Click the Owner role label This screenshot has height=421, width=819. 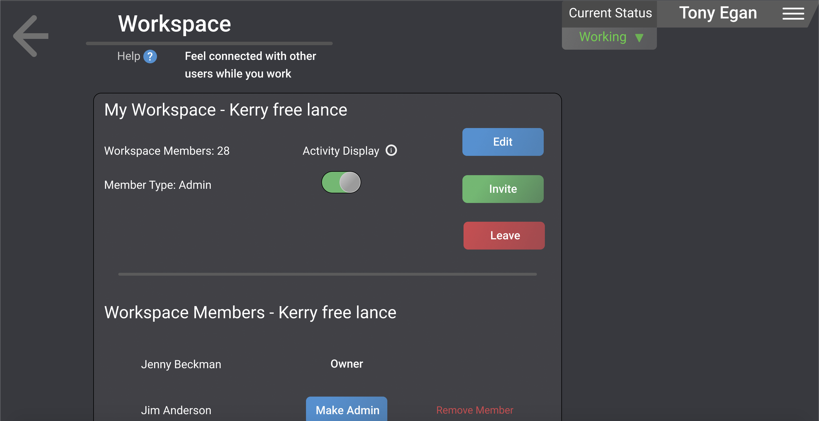pos(347,364)
